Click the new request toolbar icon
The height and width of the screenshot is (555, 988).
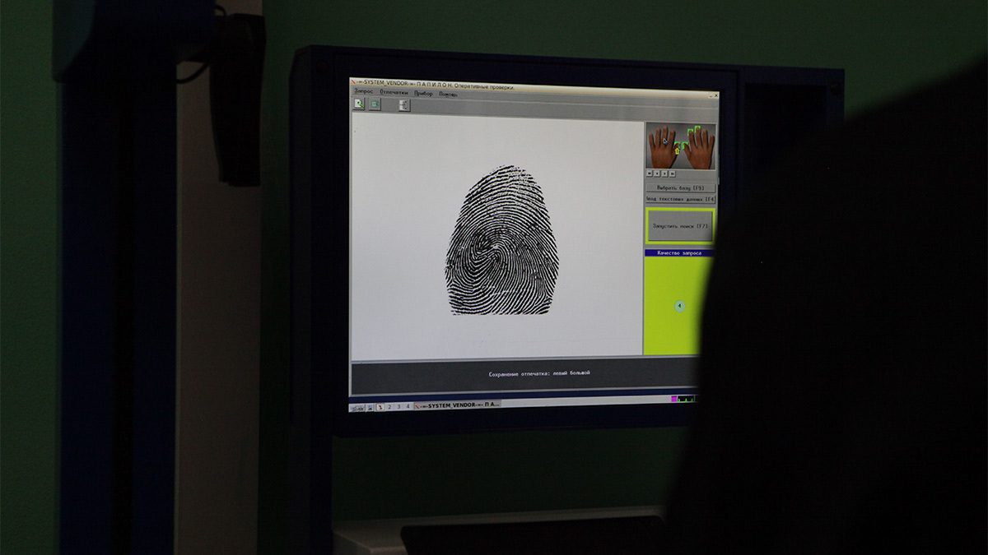(x=359, y=104)
